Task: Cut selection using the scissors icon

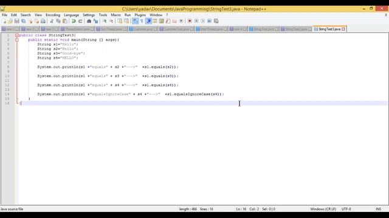Action: 52,21
